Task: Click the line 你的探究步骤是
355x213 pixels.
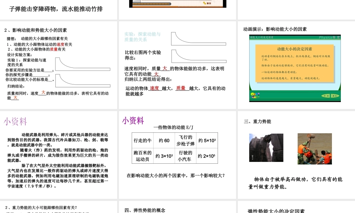Action: pos(28,75)
